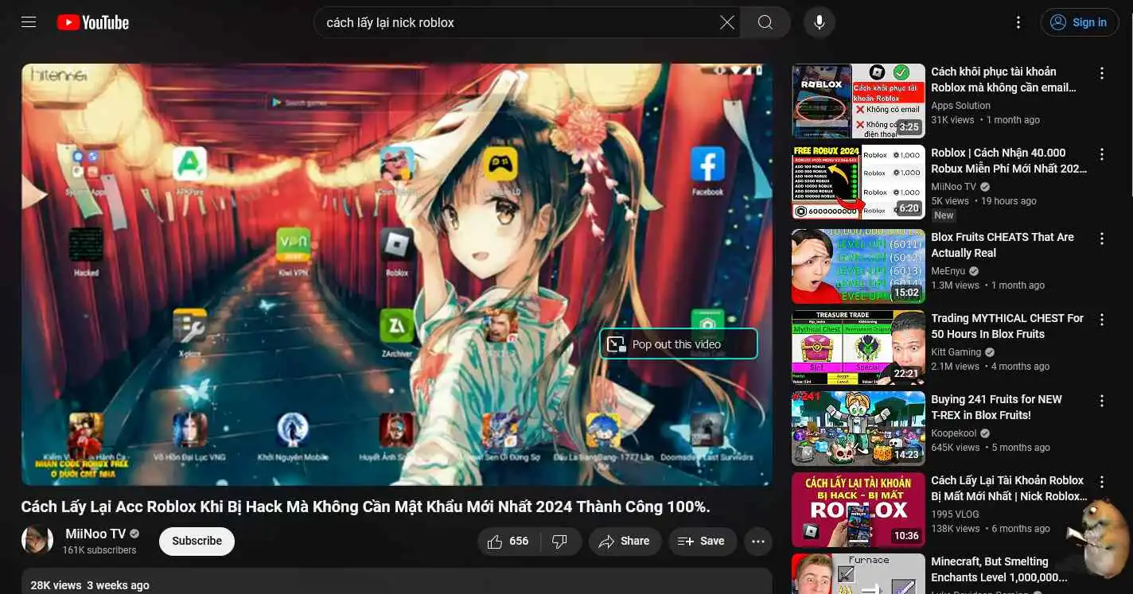Open 'Cách khôi phục tài khoản Roblox' video title

point(1003,80)
